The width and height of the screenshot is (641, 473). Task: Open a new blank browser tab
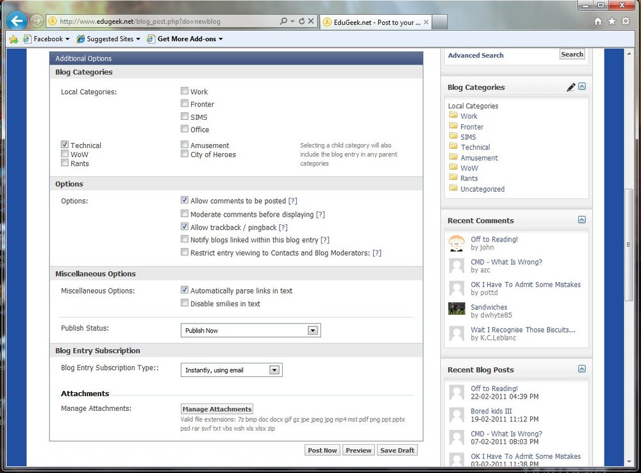440,22
